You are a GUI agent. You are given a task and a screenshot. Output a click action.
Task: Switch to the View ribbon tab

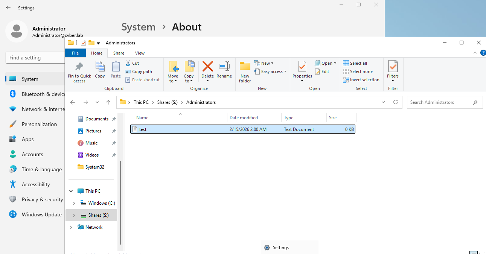click(140, 53)
